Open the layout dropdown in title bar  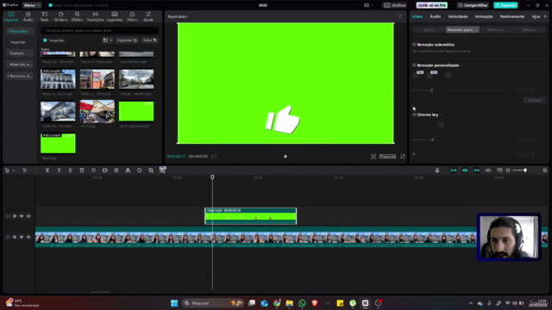coord(368,5)
